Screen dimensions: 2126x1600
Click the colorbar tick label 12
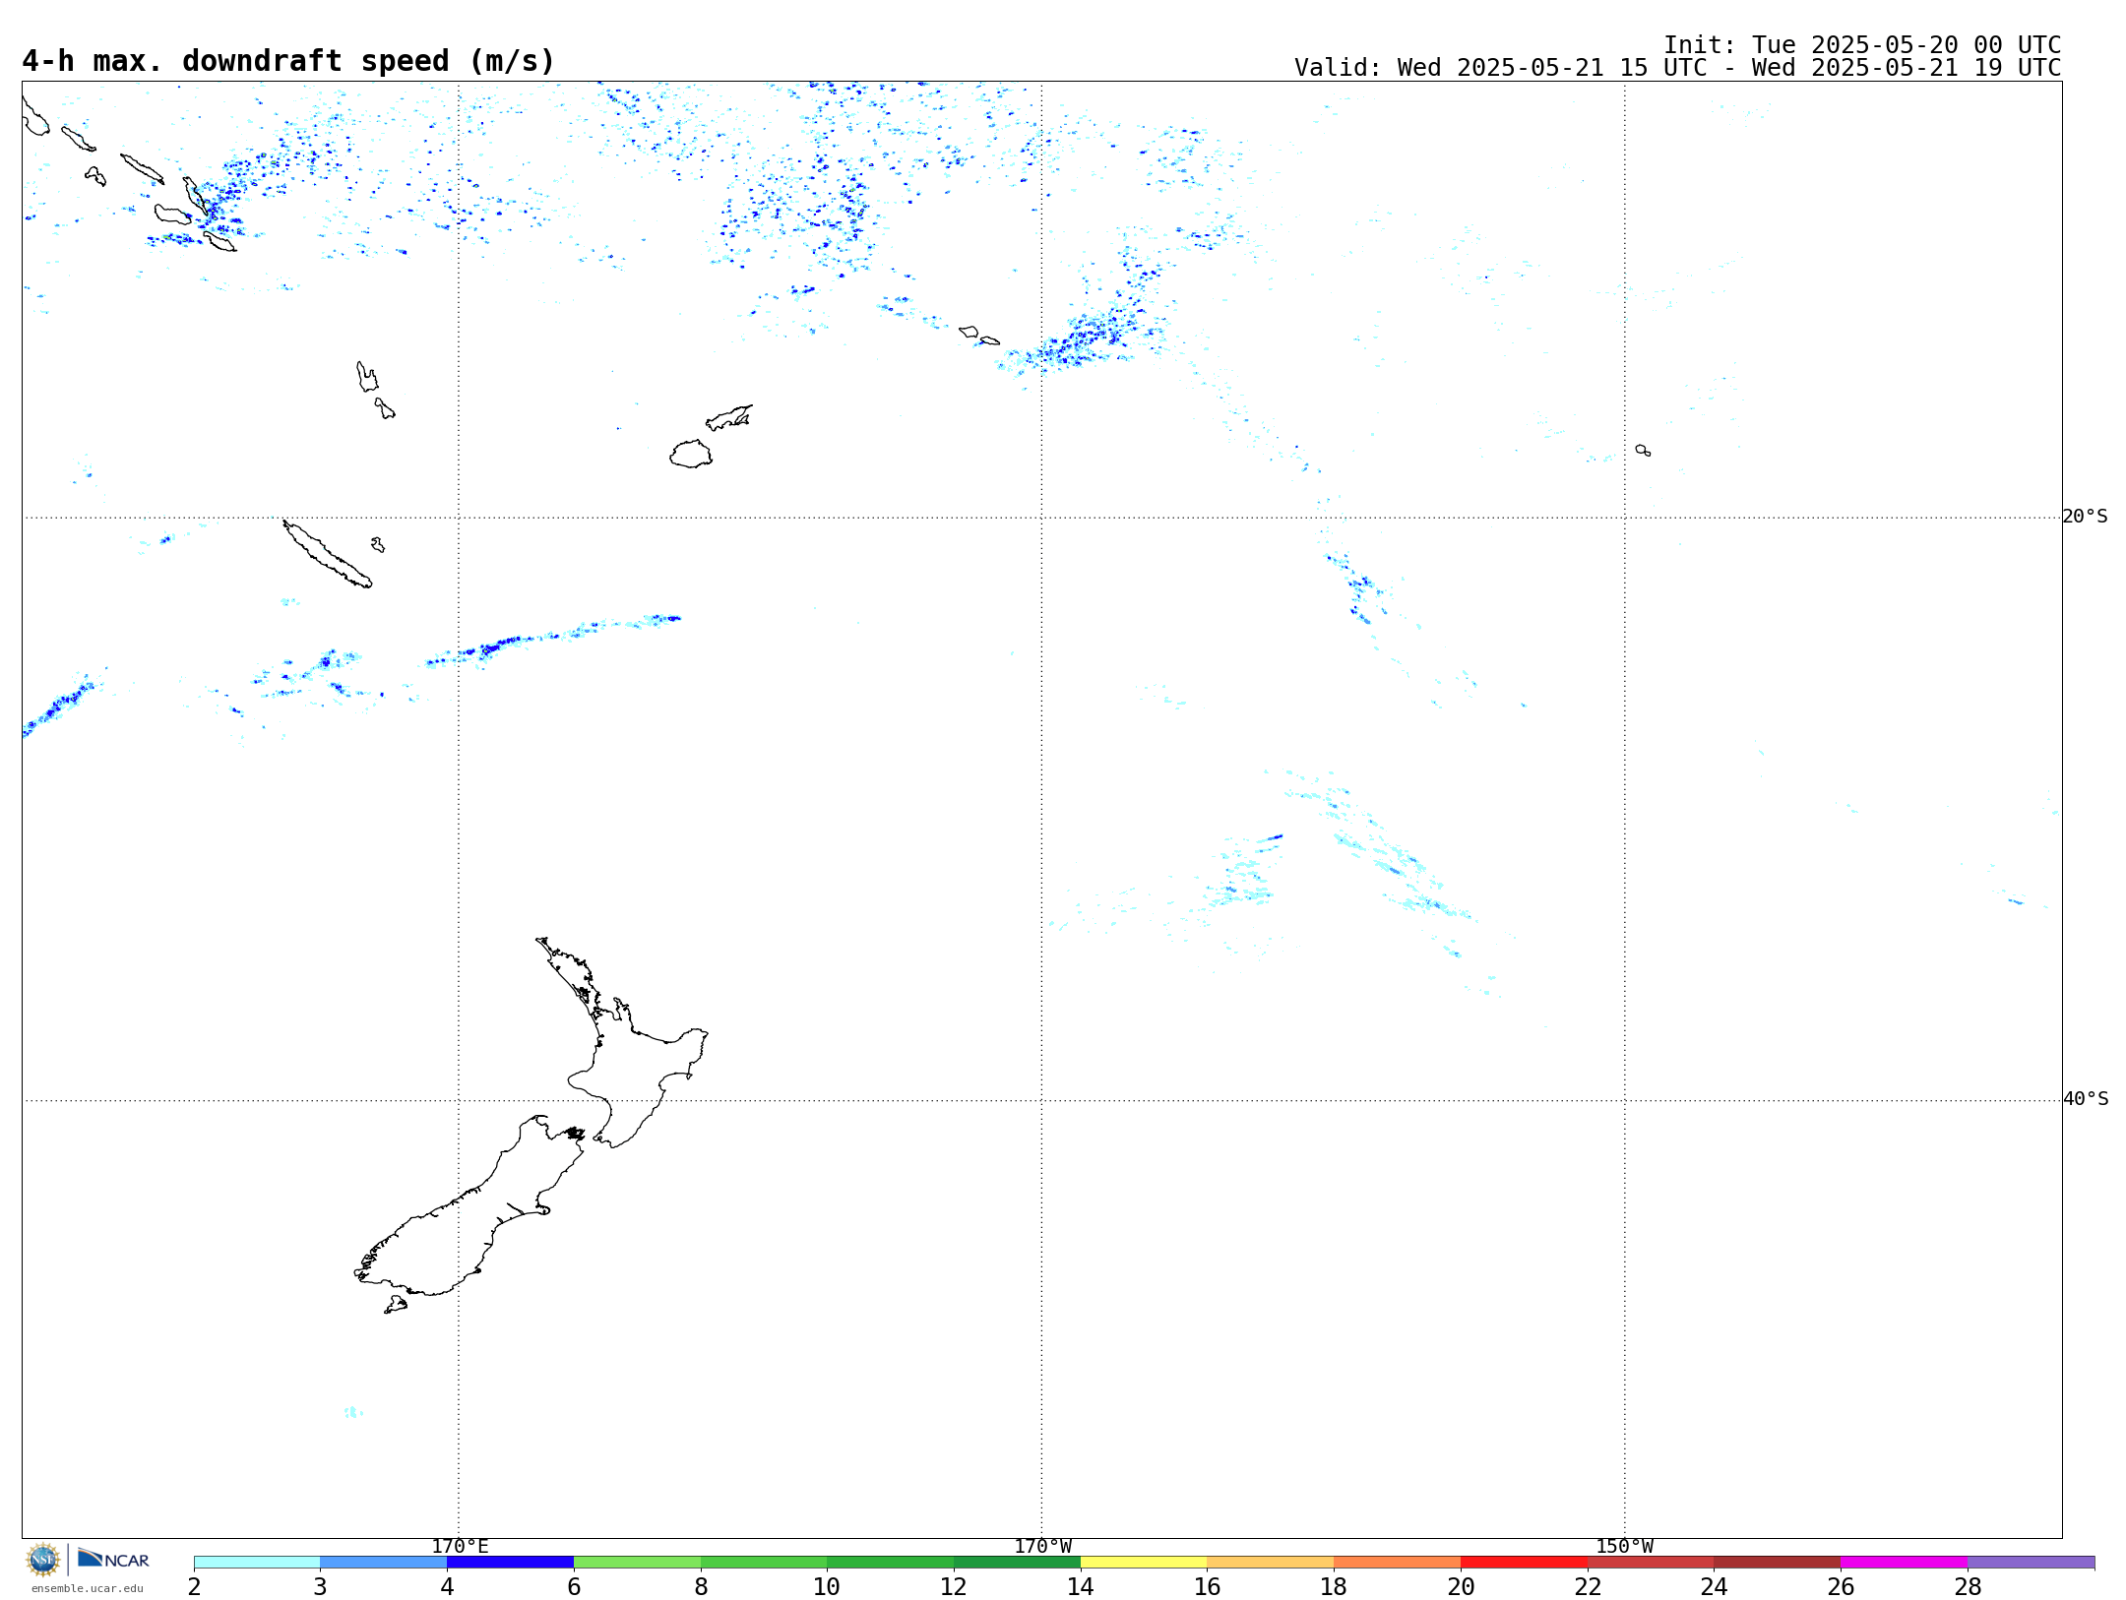[954, 1587]
